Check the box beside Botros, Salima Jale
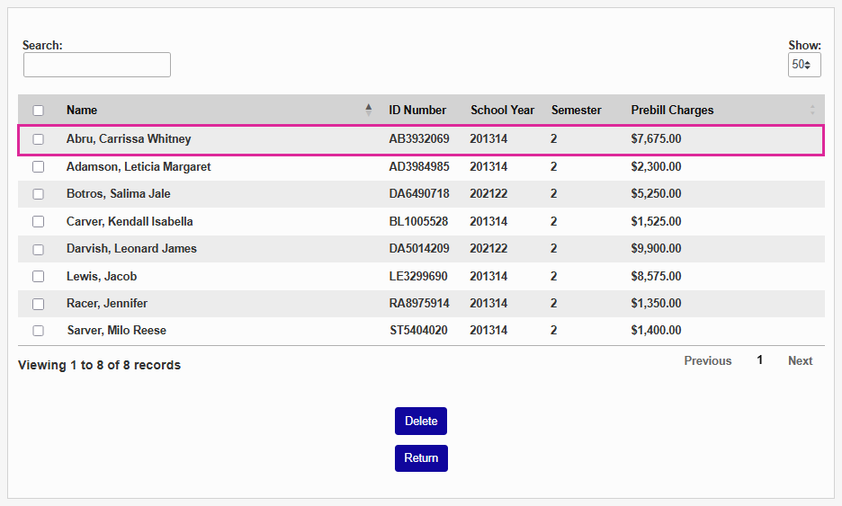842x506 pixels. point(38,194)
